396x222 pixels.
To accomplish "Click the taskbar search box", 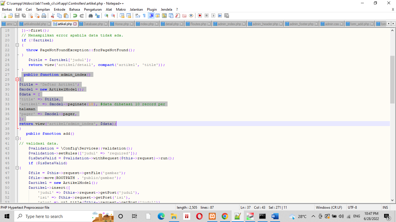I will 46,216.
